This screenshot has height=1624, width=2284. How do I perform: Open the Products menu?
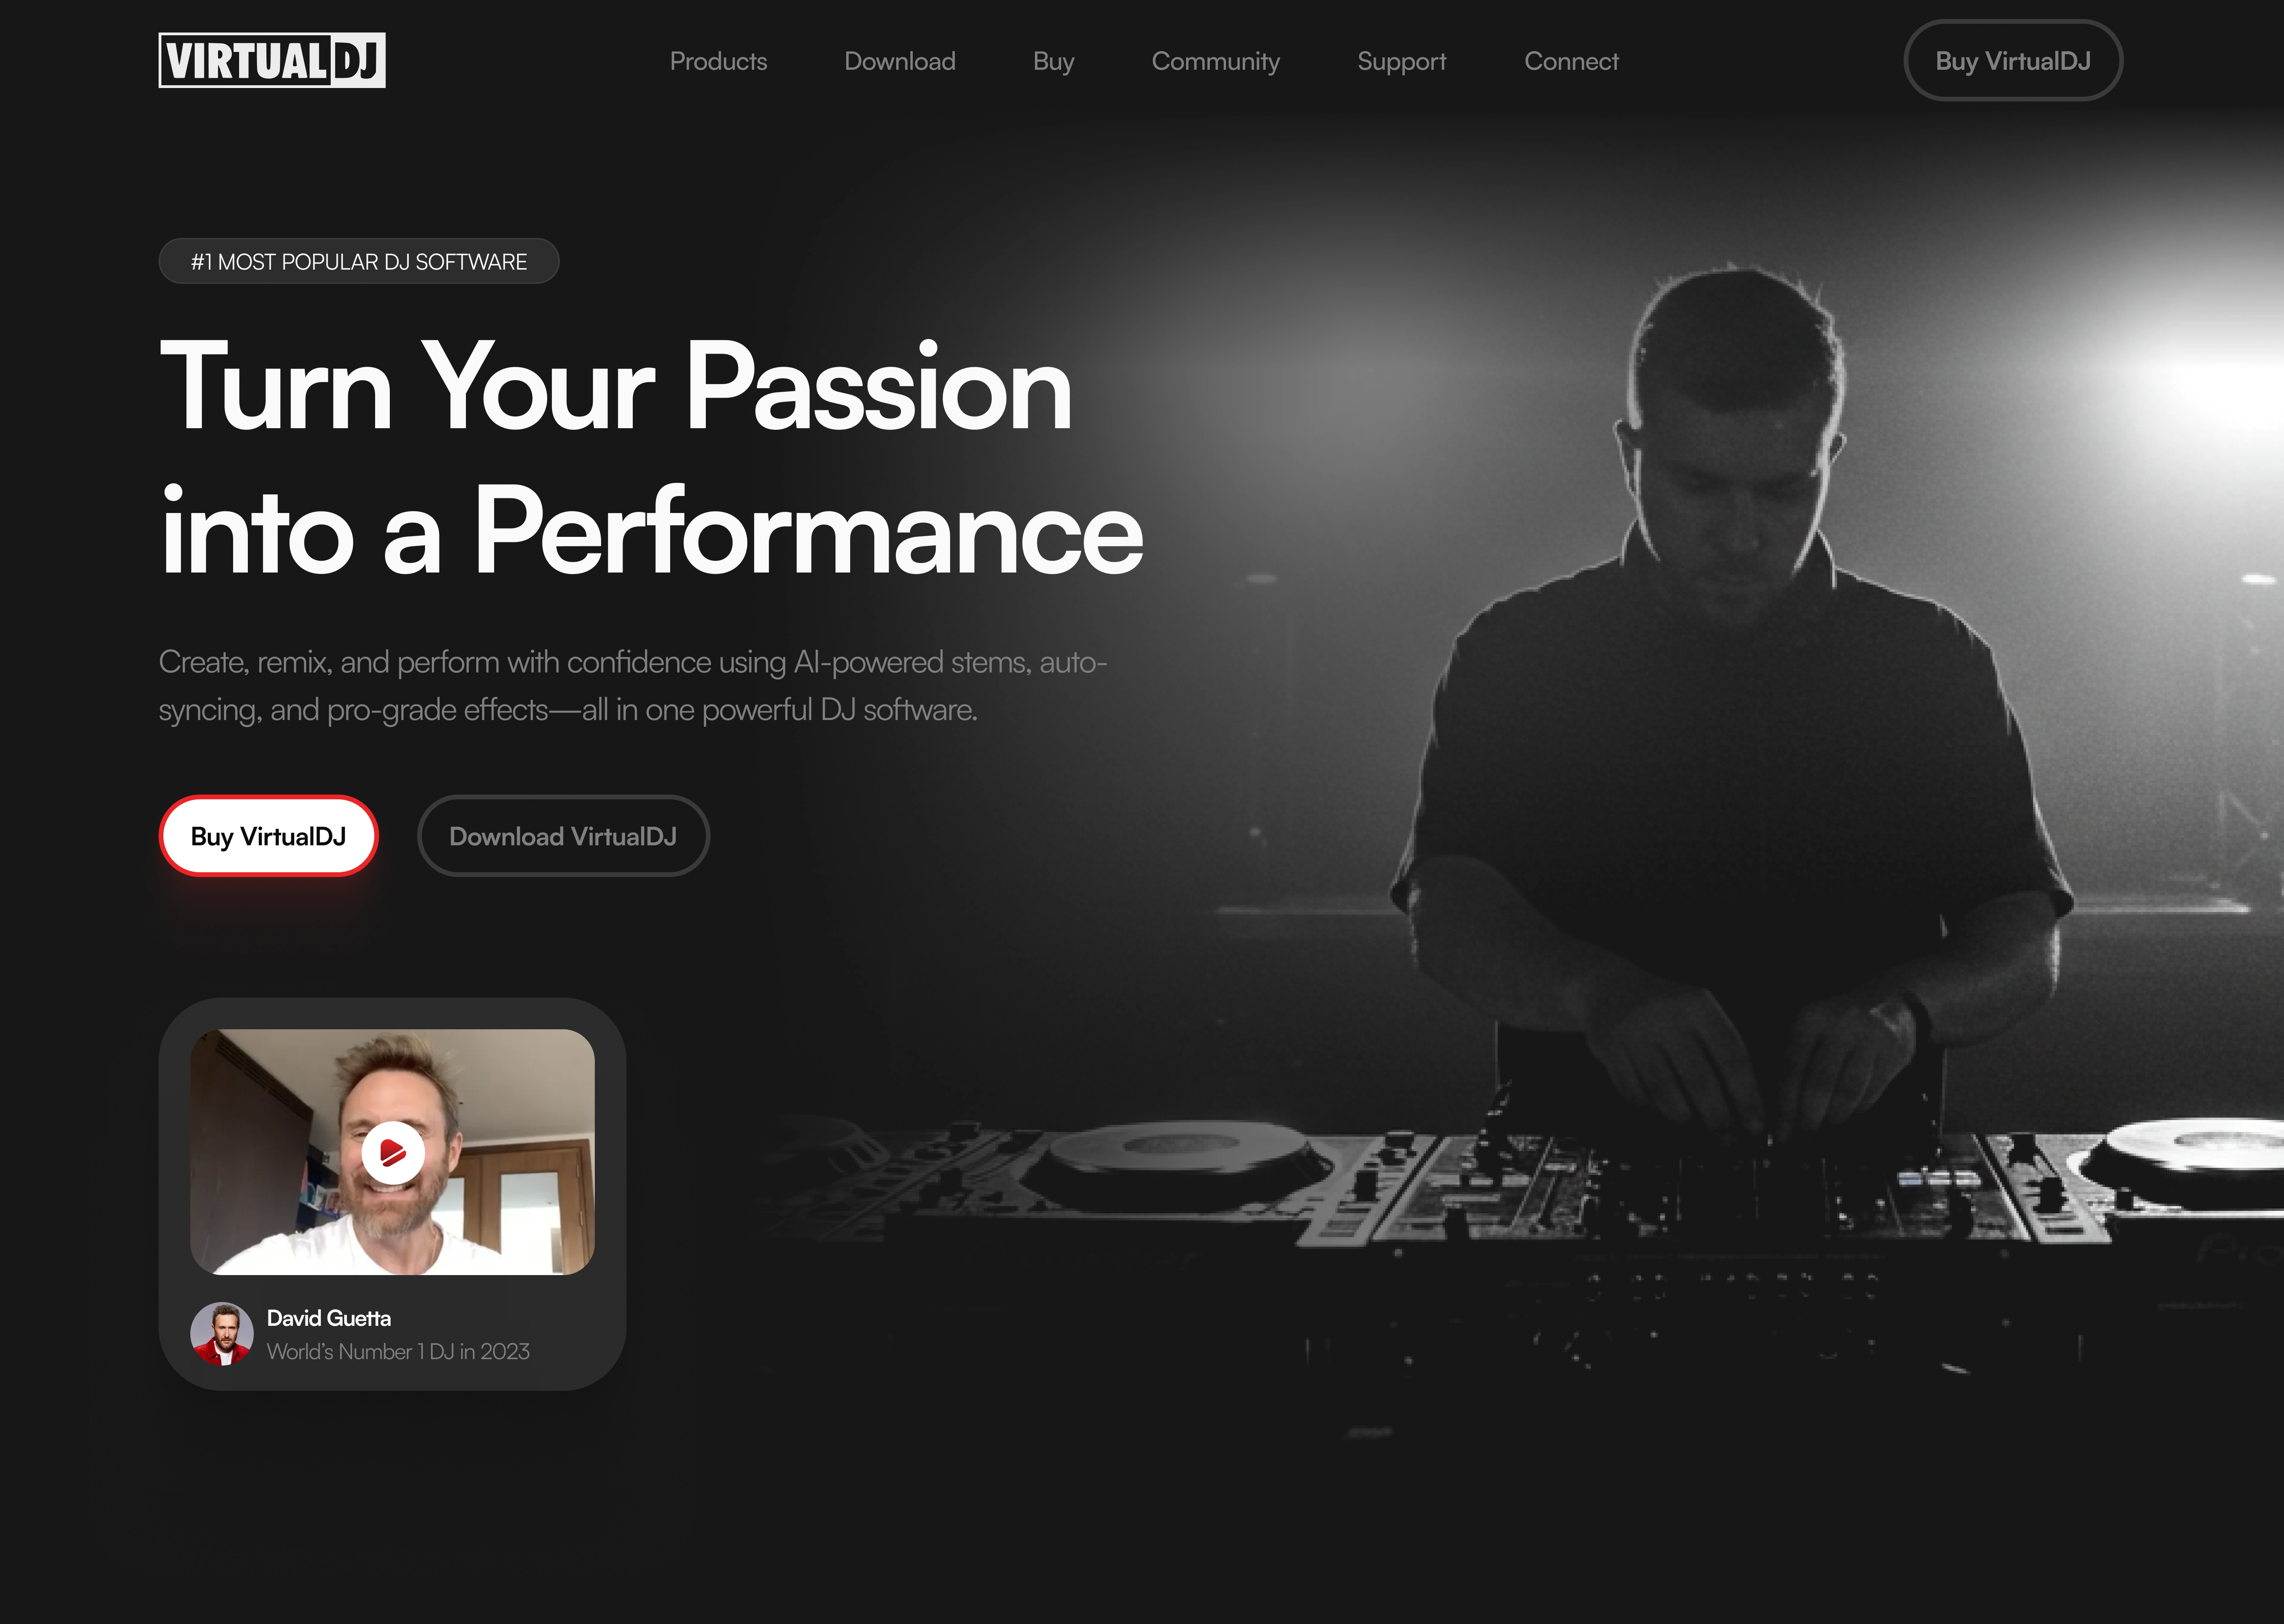pyautogui.click(x=718, y=61)
